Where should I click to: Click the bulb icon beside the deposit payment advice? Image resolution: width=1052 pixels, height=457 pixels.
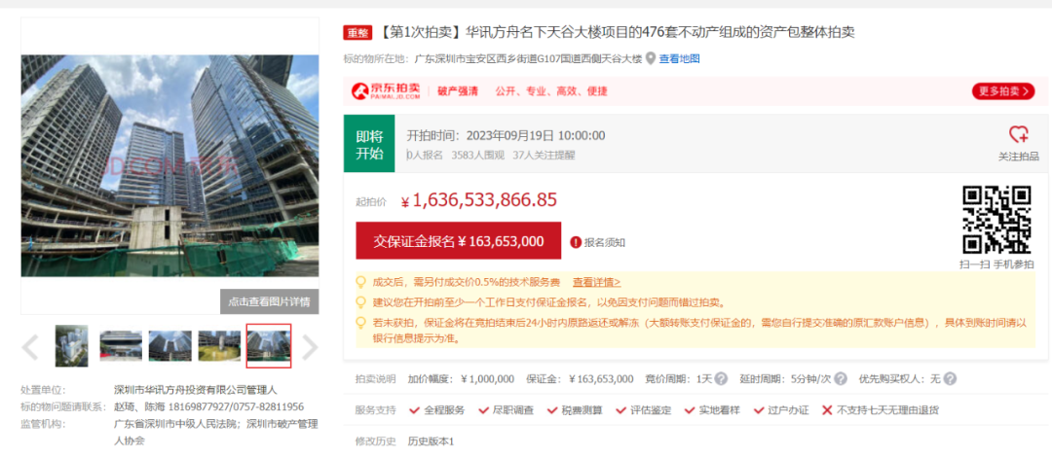tap(361, 302)
